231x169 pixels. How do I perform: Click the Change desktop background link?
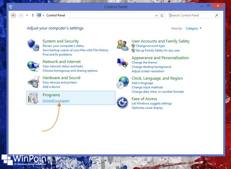click(151, 67)
